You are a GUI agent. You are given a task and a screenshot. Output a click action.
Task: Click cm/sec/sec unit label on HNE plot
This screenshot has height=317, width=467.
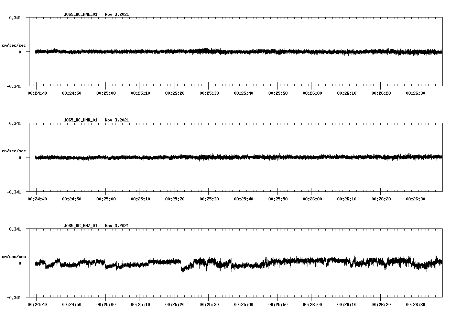pos(14,45)
